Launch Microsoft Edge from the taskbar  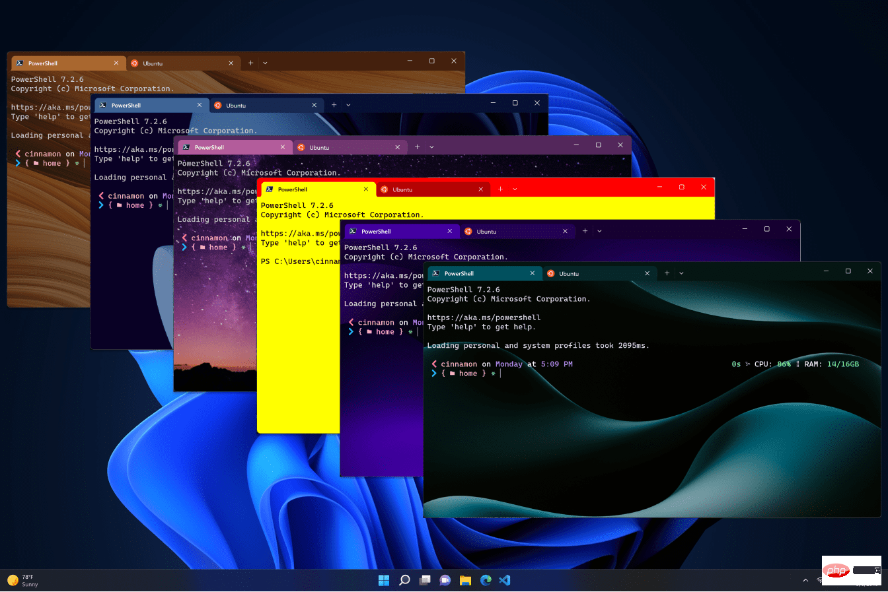486,580
